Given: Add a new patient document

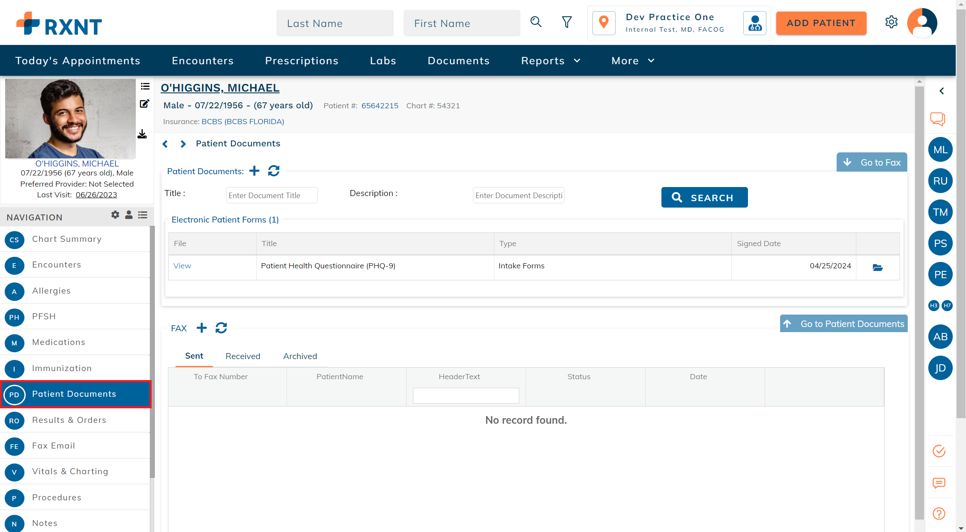Looking at the screenshot, I should coord(254,171).
